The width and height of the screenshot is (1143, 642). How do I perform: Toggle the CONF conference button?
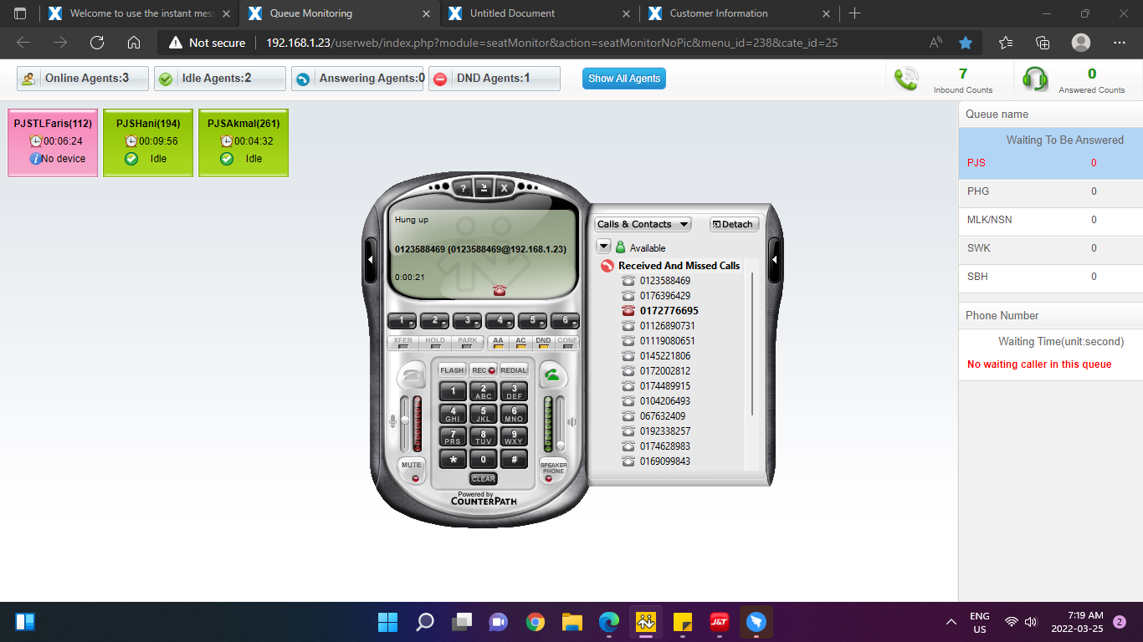tap(567, 343)
